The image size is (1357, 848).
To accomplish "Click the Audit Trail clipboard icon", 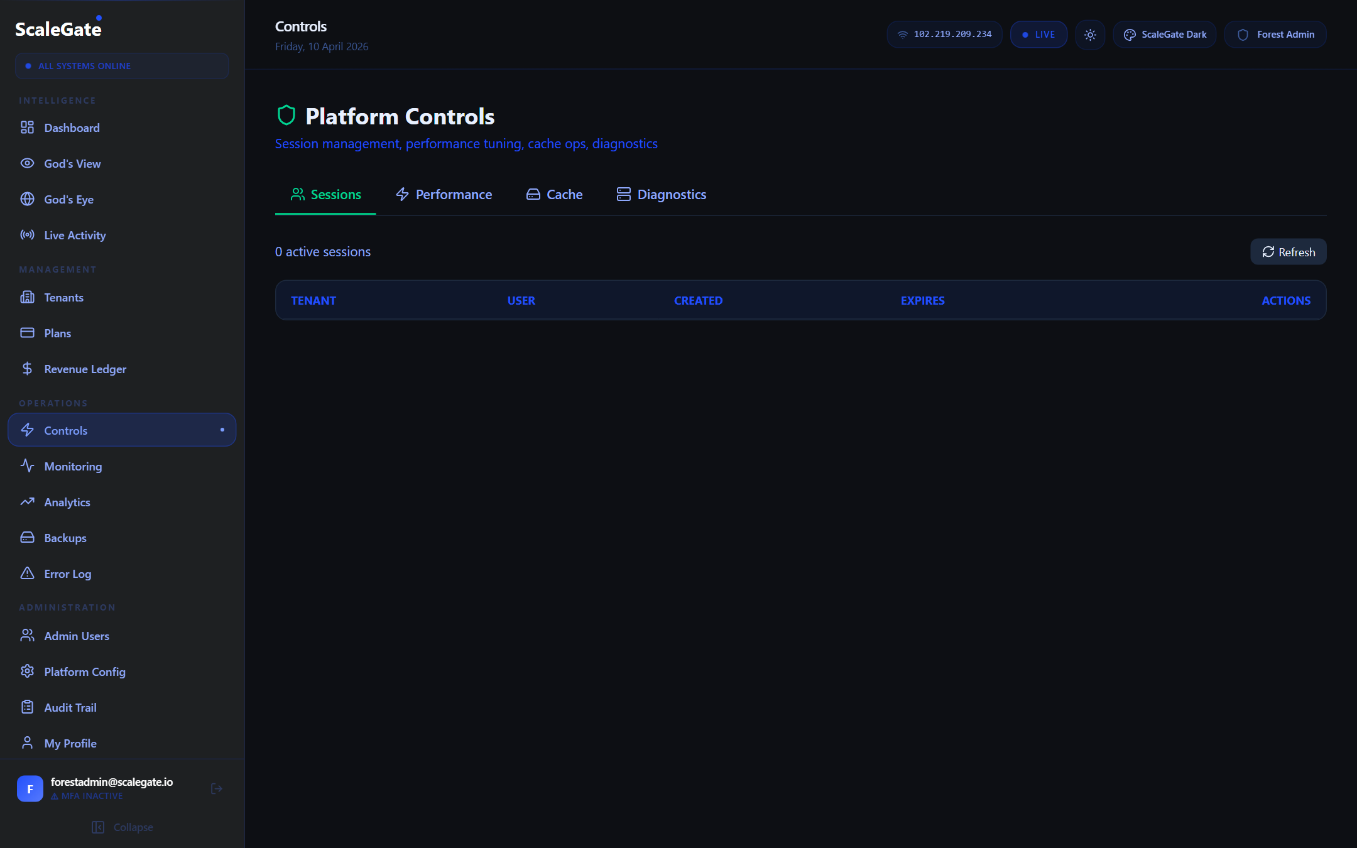I will (x=27, y=707).
